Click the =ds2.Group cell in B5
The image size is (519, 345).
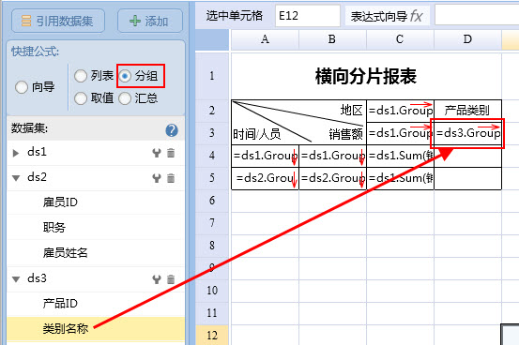(x=332, y=178)
